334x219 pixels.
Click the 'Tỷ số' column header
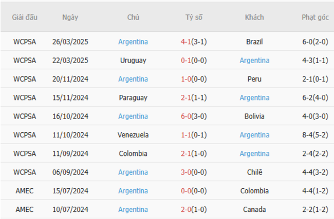(194, 17)
